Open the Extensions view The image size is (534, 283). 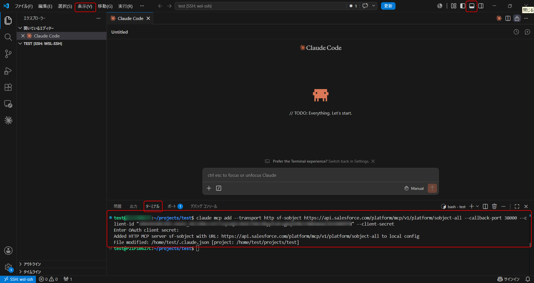click(8, 87)
